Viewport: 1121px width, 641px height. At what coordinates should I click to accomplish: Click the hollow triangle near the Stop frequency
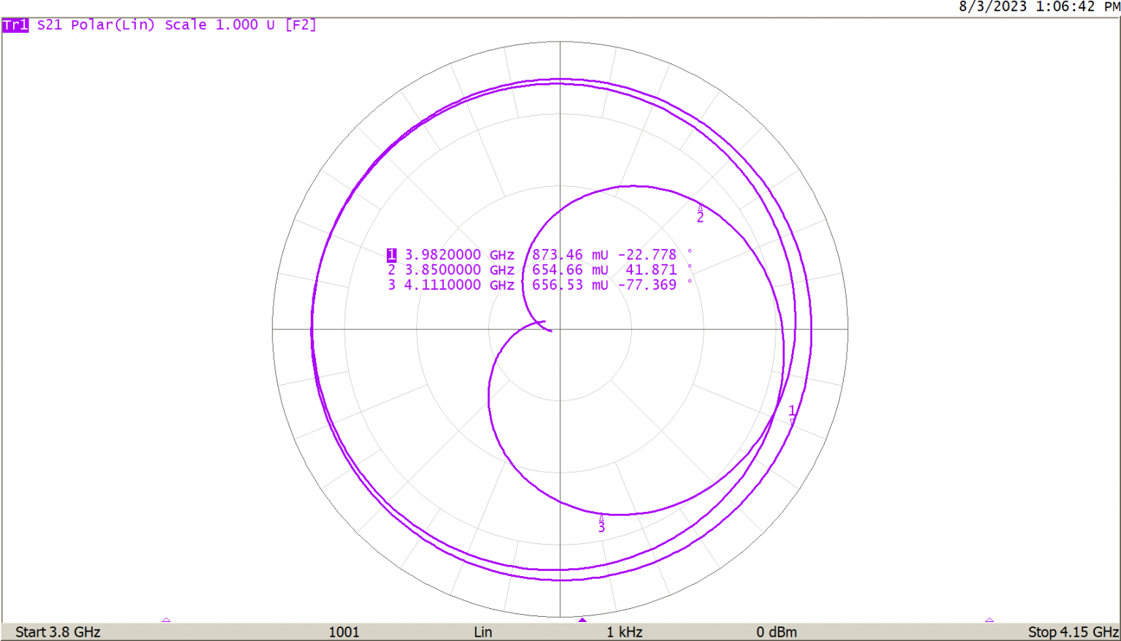click(x=990, y=620)
